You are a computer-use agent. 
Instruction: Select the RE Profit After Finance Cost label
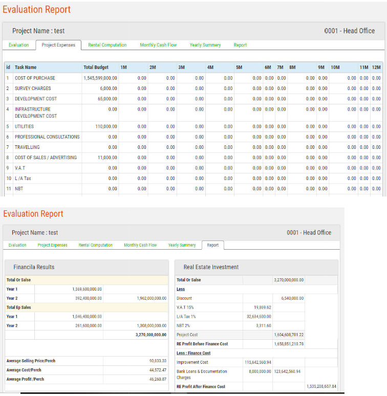pyautogui.click(x=201, y=386)
